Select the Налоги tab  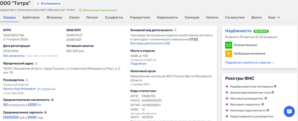212,17
